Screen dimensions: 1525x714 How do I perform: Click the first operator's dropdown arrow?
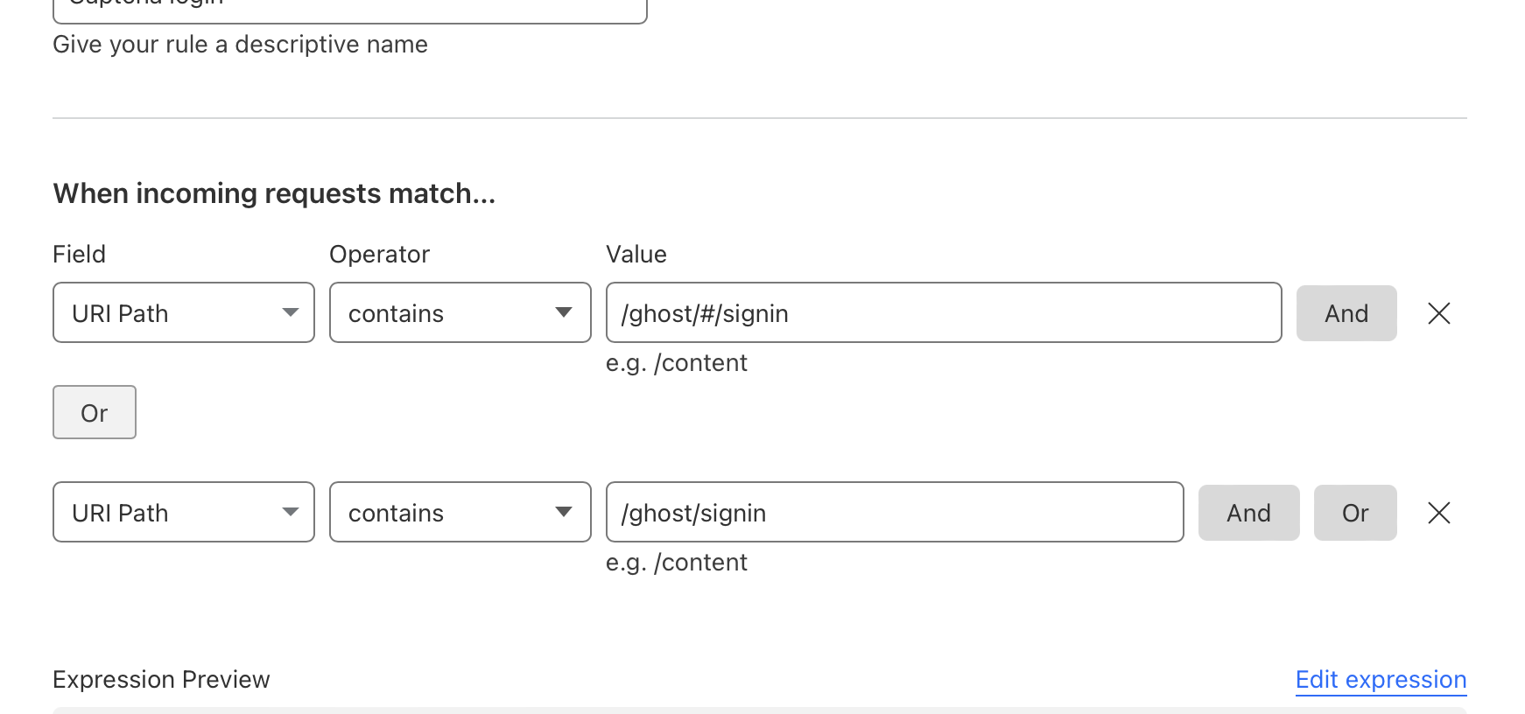[564, 312]
